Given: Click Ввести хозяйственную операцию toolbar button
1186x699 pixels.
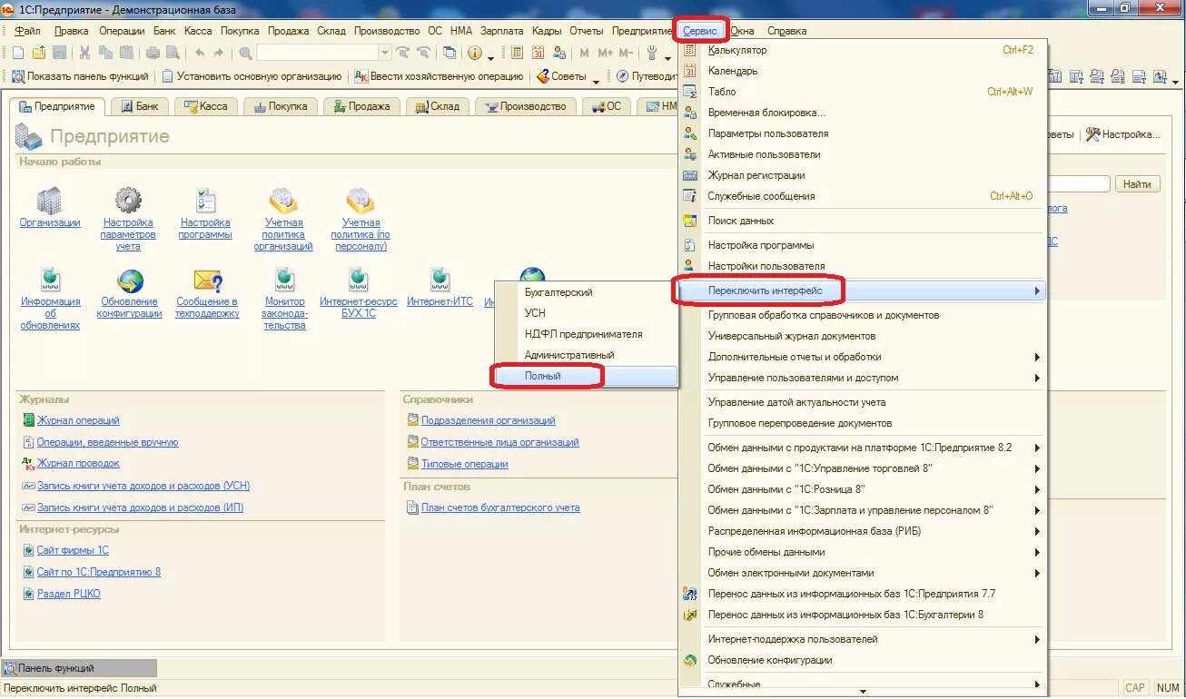Looking at the screenshot, I should (x=439, y=76).
